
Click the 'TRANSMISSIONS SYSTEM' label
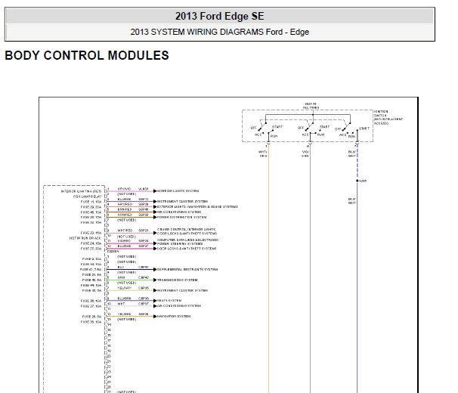pyautogui.click(x=178, y=280)
